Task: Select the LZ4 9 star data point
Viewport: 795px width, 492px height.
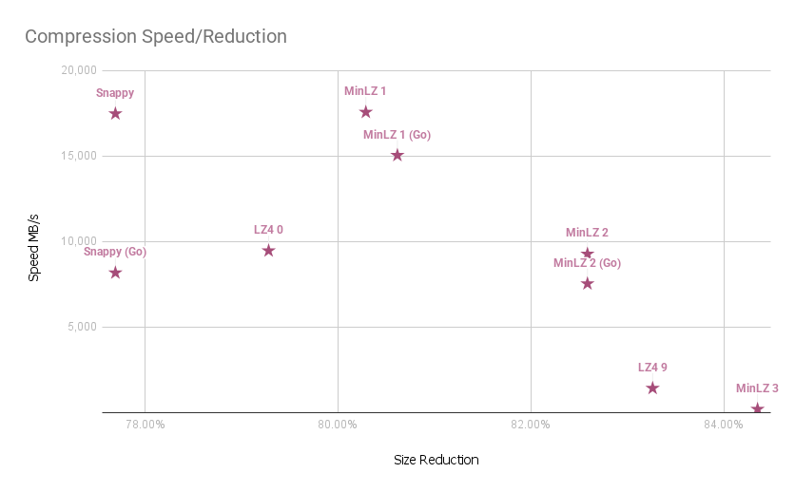Action: tap(652, 388)
